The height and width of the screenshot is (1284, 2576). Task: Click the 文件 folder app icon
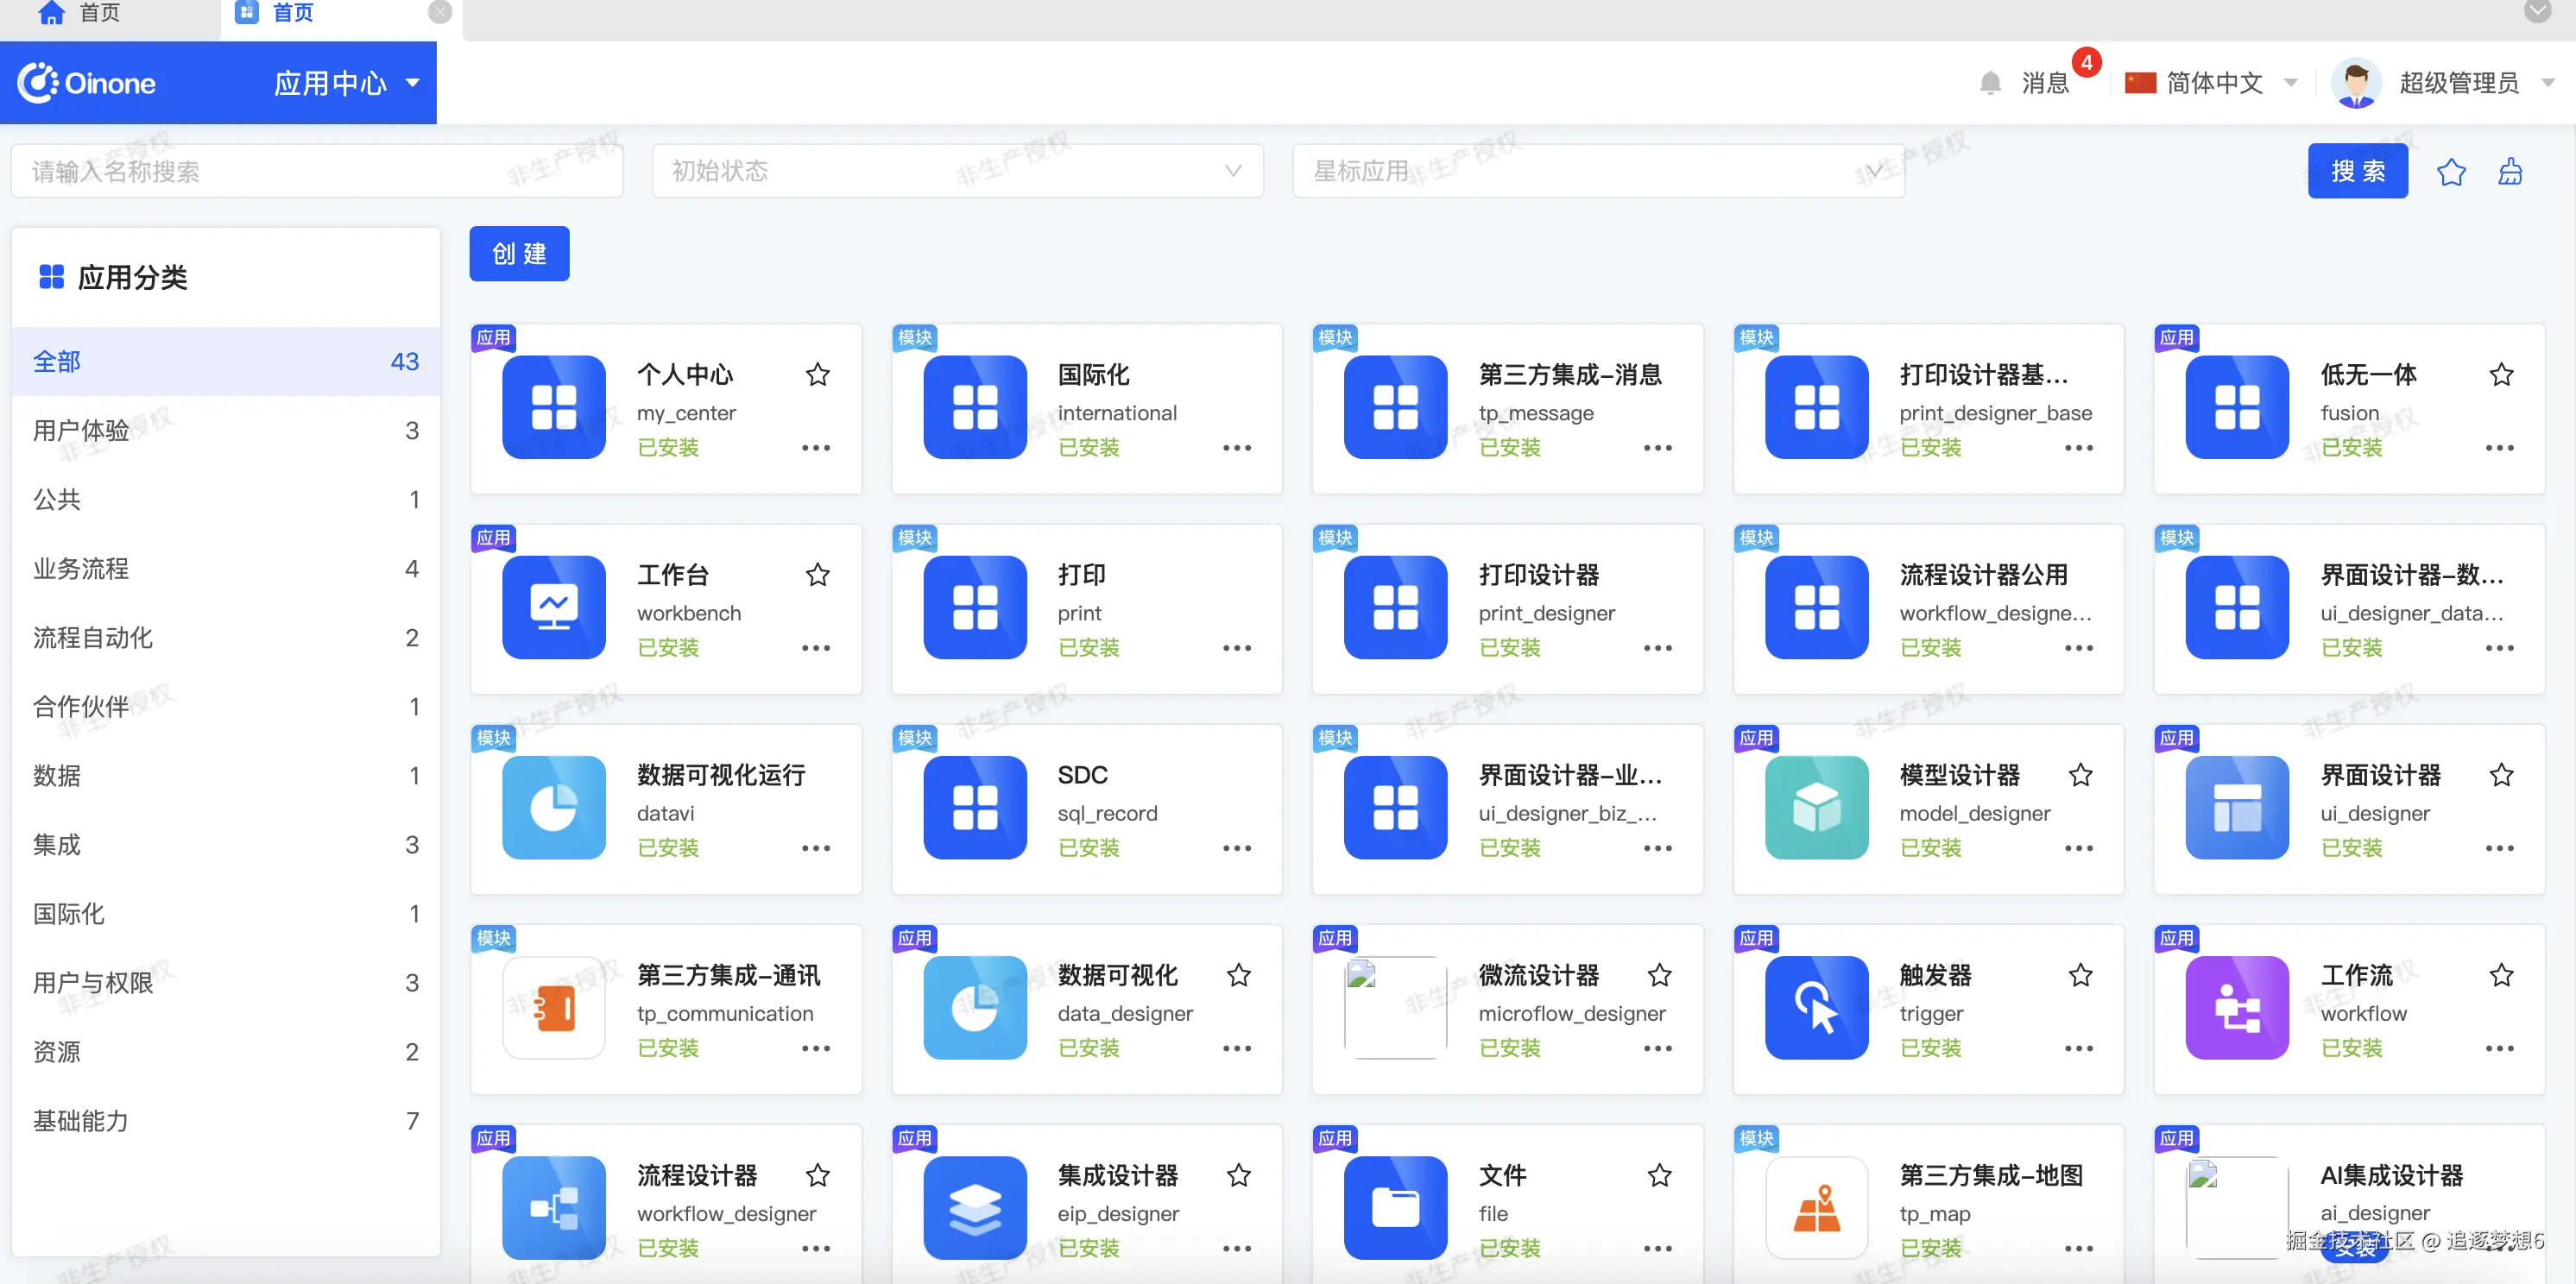1394,1207
